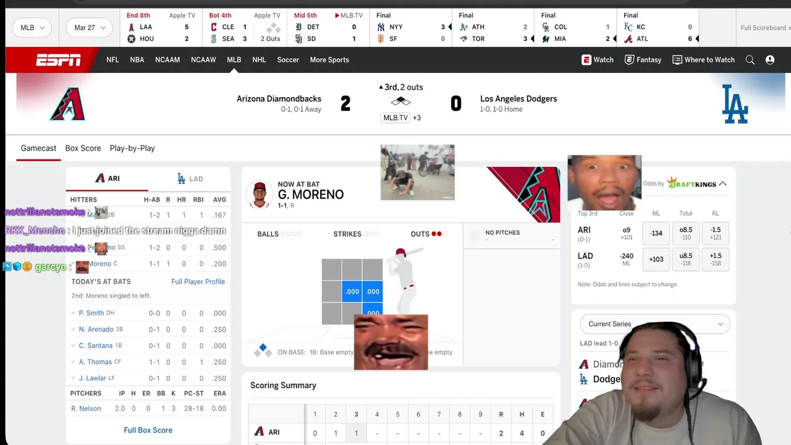791x445 pixels.
Task: Expand P. Smith at-bat details
Action: point(73,313)
